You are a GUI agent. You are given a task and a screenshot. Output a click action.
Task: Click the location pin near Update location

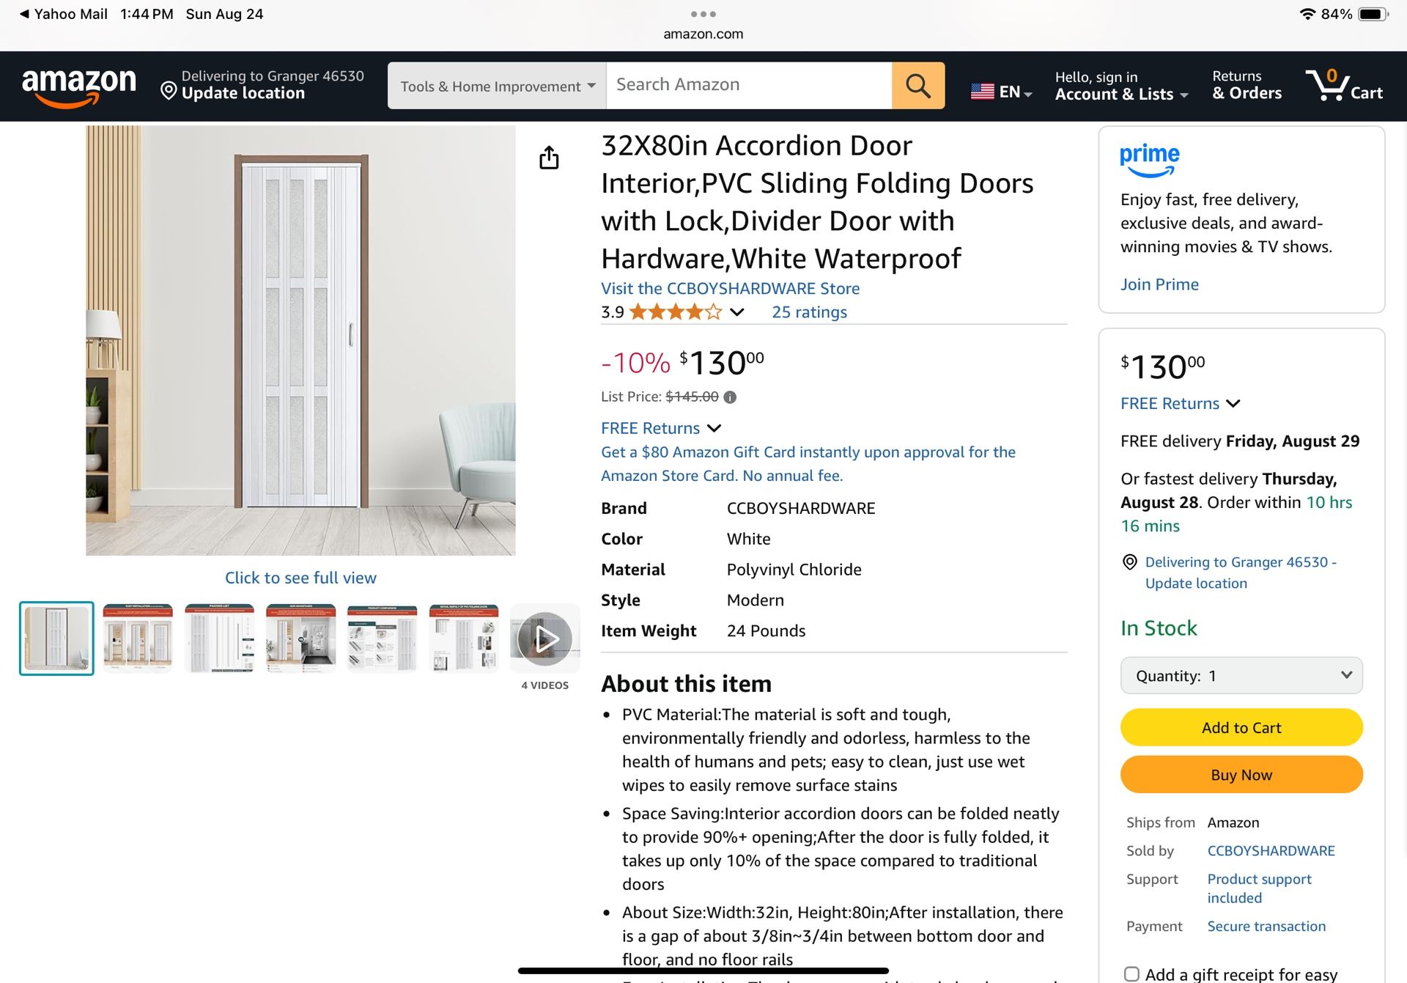[169, 90]
